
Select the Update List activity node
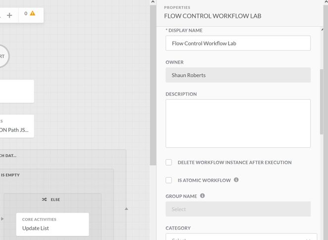pyautogui.click(x=52, y=224)
